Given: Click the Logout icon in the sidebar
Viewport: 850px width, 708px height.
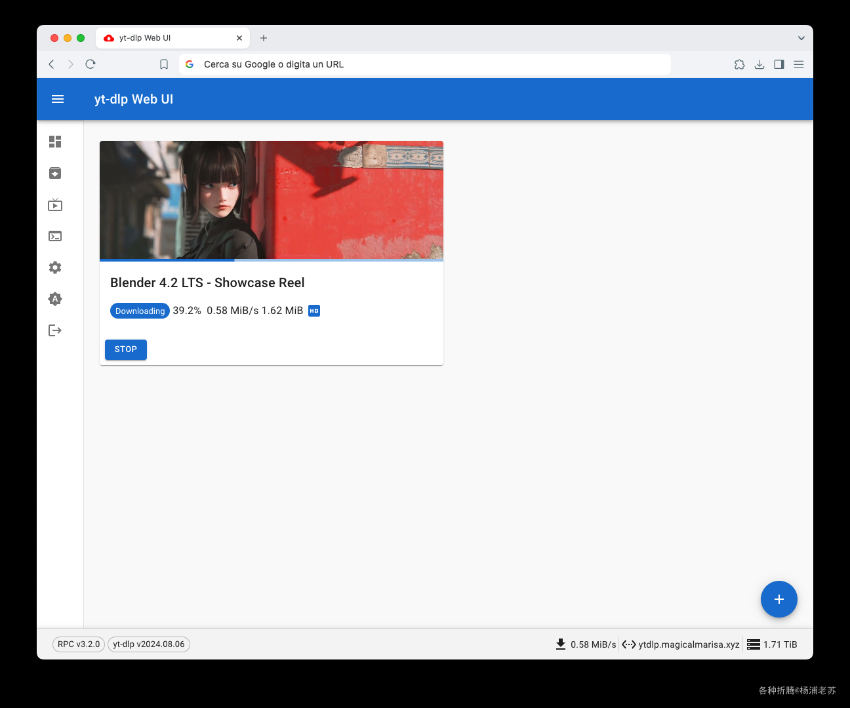Looking at the screenshot, I should pyautogui.click(x=55, y=330).
